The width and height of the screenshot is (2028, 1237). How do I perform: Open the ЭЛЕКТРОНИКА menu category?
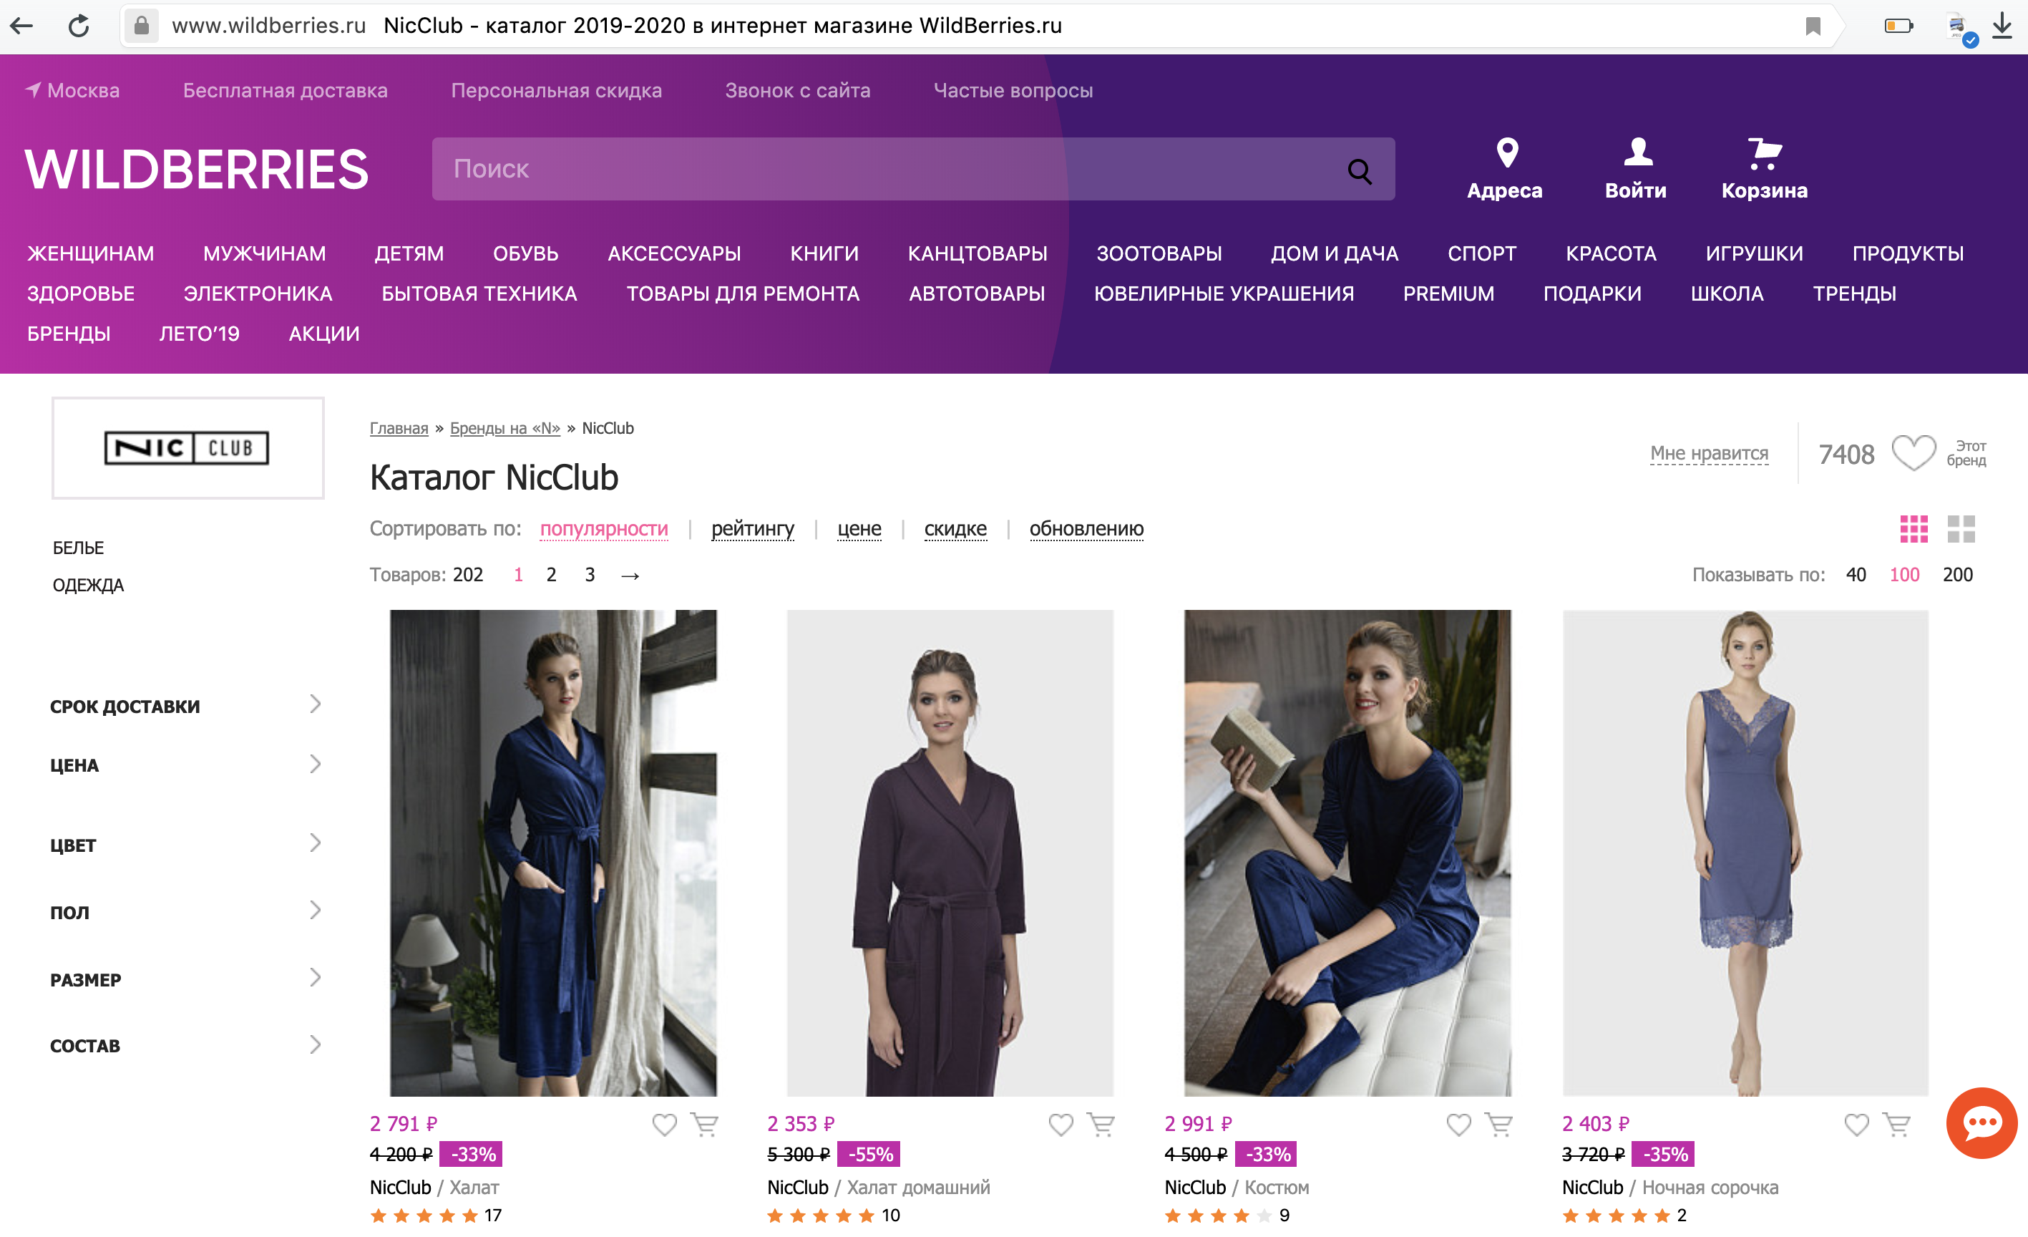point(258,294)
